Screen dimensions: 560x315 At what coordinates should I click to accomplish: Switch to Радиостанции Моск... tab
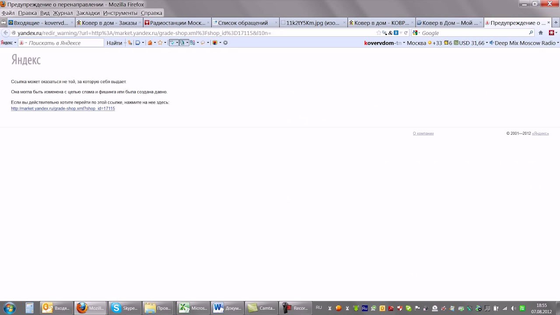(177, 23)
